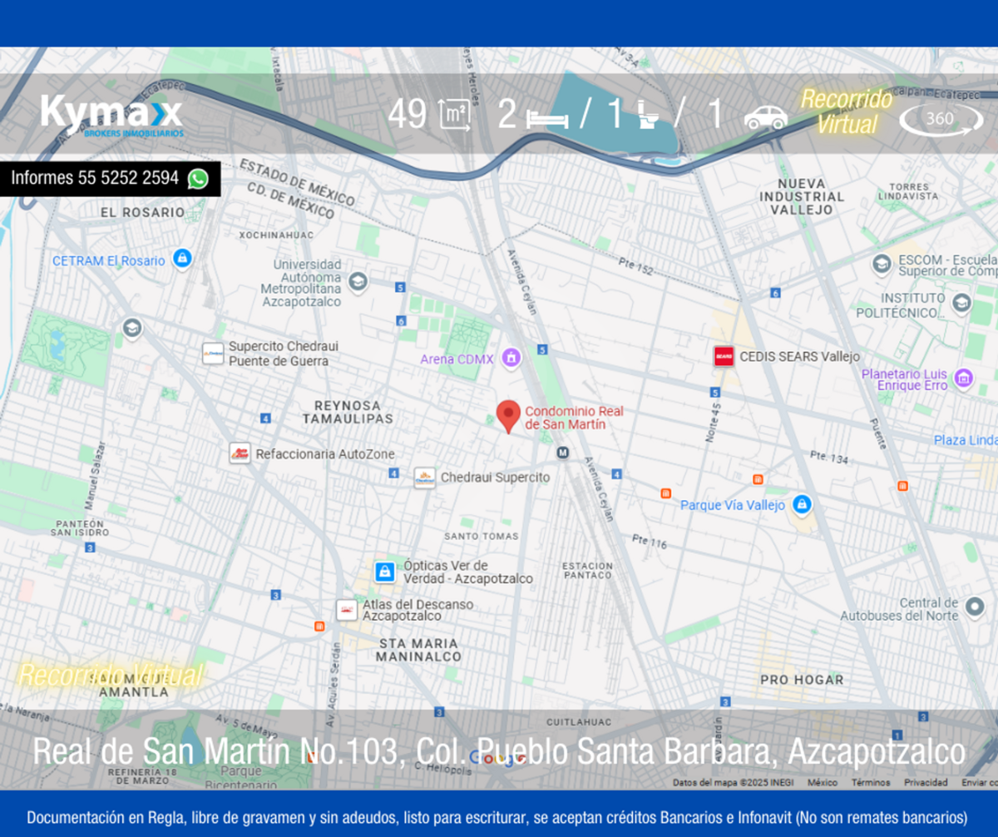The width and height of the screenshot is (998, 837).
Task: Click the toilet bathroom icon
Action: click(x=648, y=116)
